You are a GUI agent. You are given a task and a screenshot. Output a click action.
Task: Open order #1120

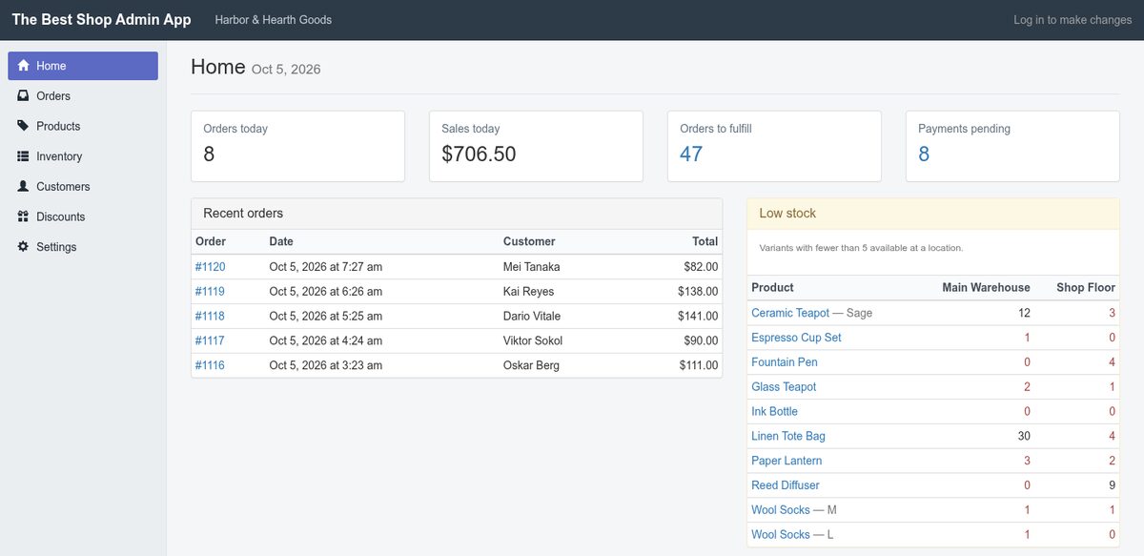pyautogui.click(x=210, y=267)
